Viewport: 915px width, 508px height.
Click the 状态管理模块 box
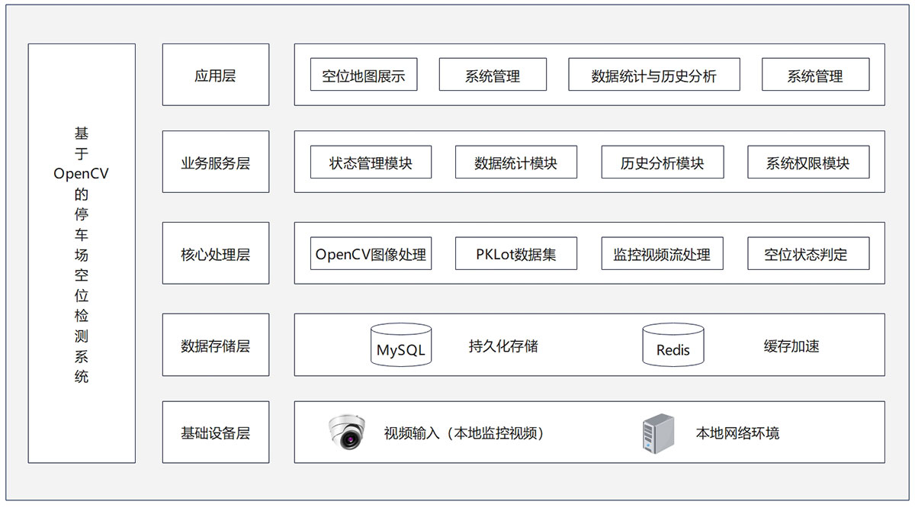point(371,162)
